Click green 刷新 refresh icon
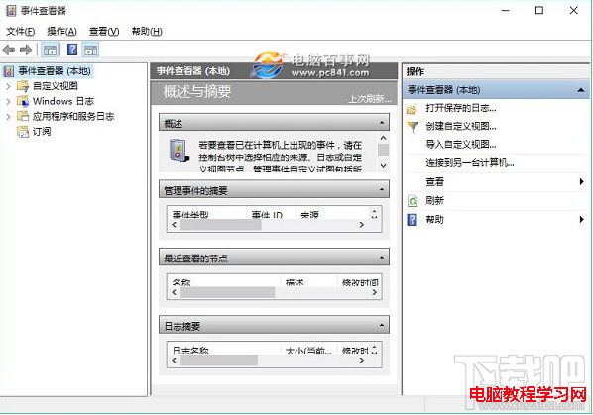 tap(413, 201)
